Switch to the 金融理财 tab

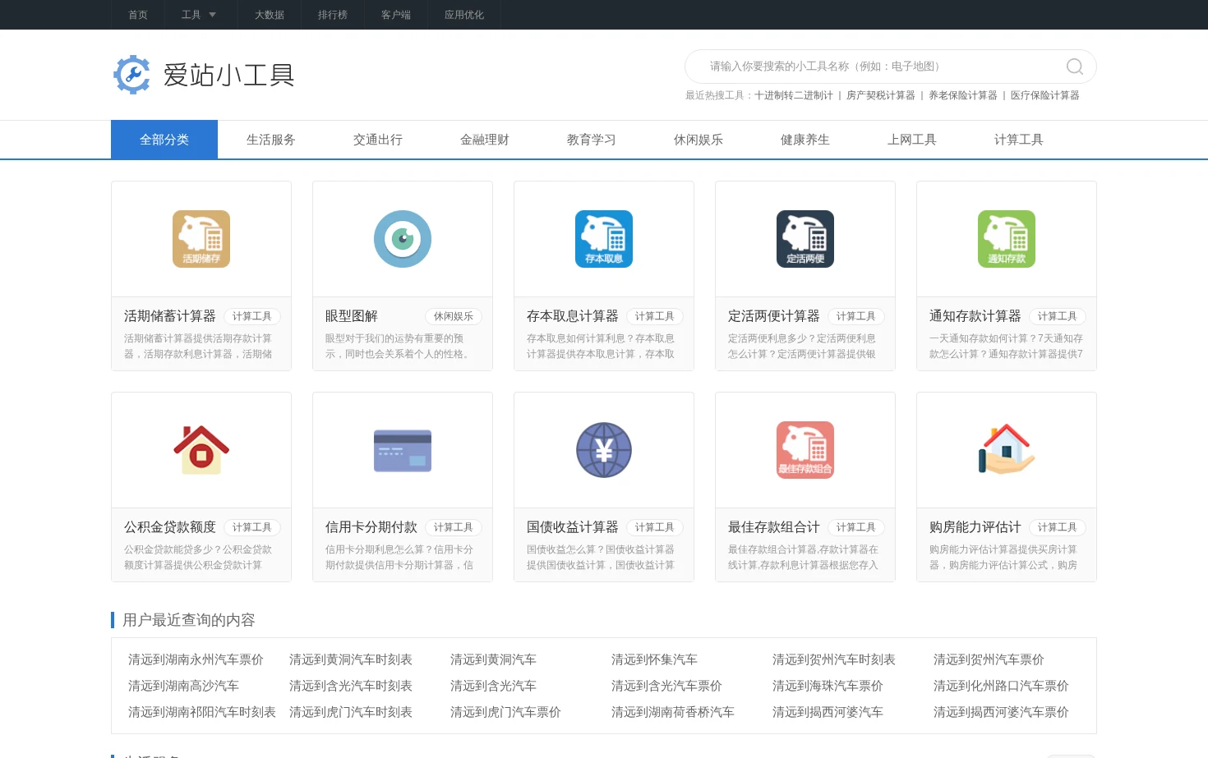(485, 140)
